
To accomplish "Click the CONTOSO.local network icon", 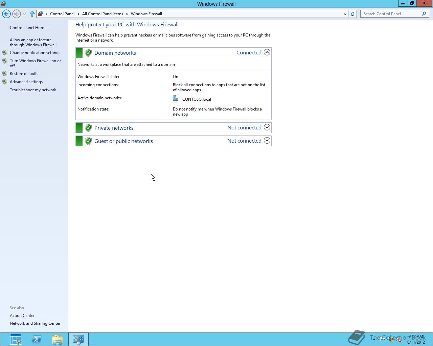I will pyautogui.click(x=176, y=98).
